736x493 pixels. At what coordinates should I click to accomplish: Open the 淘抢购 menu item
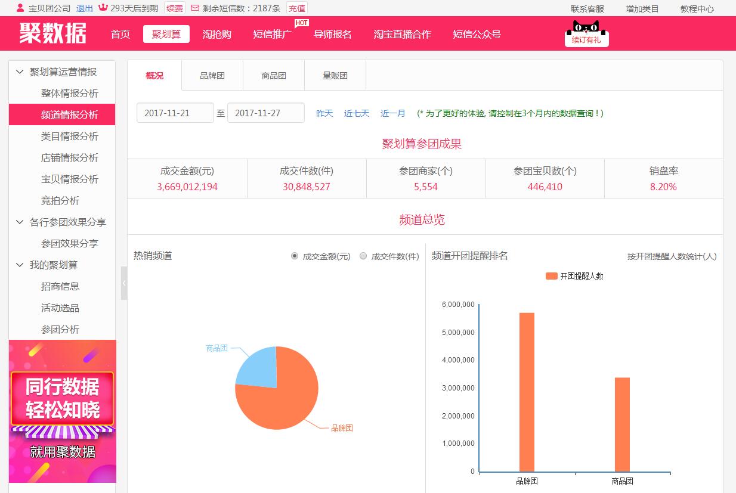tap(217, 34)
